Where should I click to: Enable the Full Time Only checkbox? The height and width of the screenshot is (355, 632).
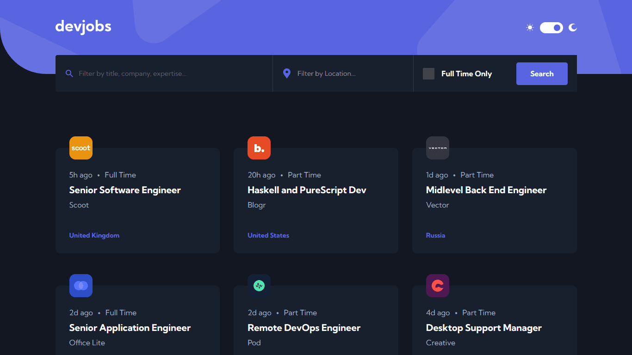(428, 73)
